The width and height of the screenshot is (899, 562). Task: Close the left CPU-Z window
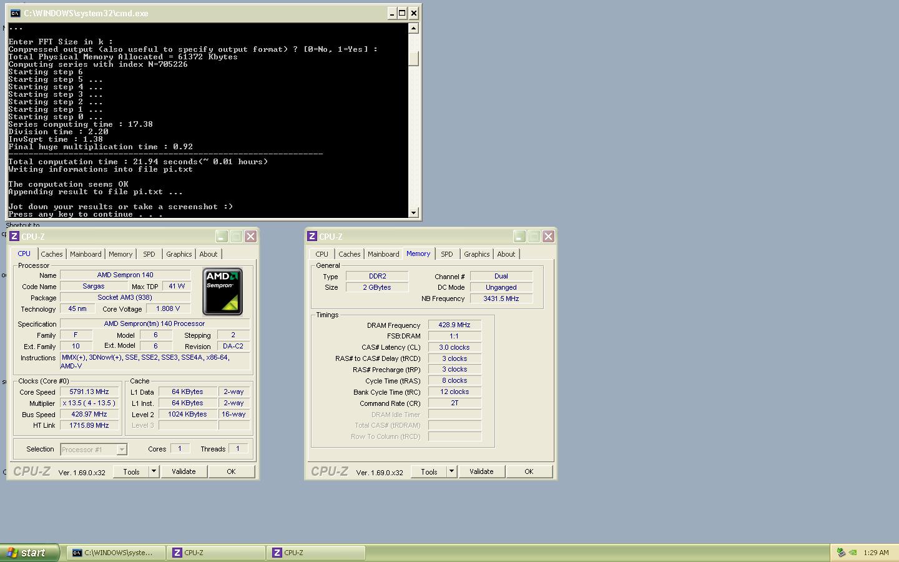click(x=250, y=236)
